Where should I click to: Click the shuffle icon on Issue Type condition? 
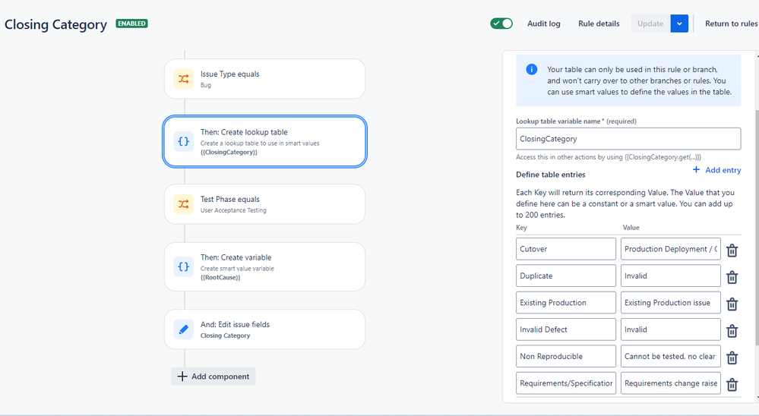(x=183, y=79)
